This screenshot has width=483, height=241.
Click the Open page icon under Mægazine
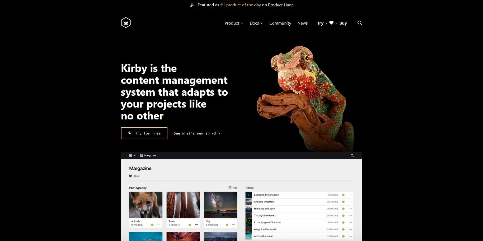click(130, 176)
